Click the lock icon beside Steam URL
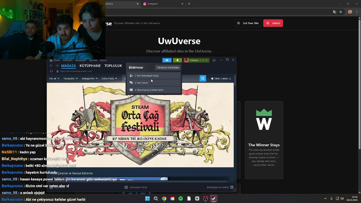 pos(58,71)
